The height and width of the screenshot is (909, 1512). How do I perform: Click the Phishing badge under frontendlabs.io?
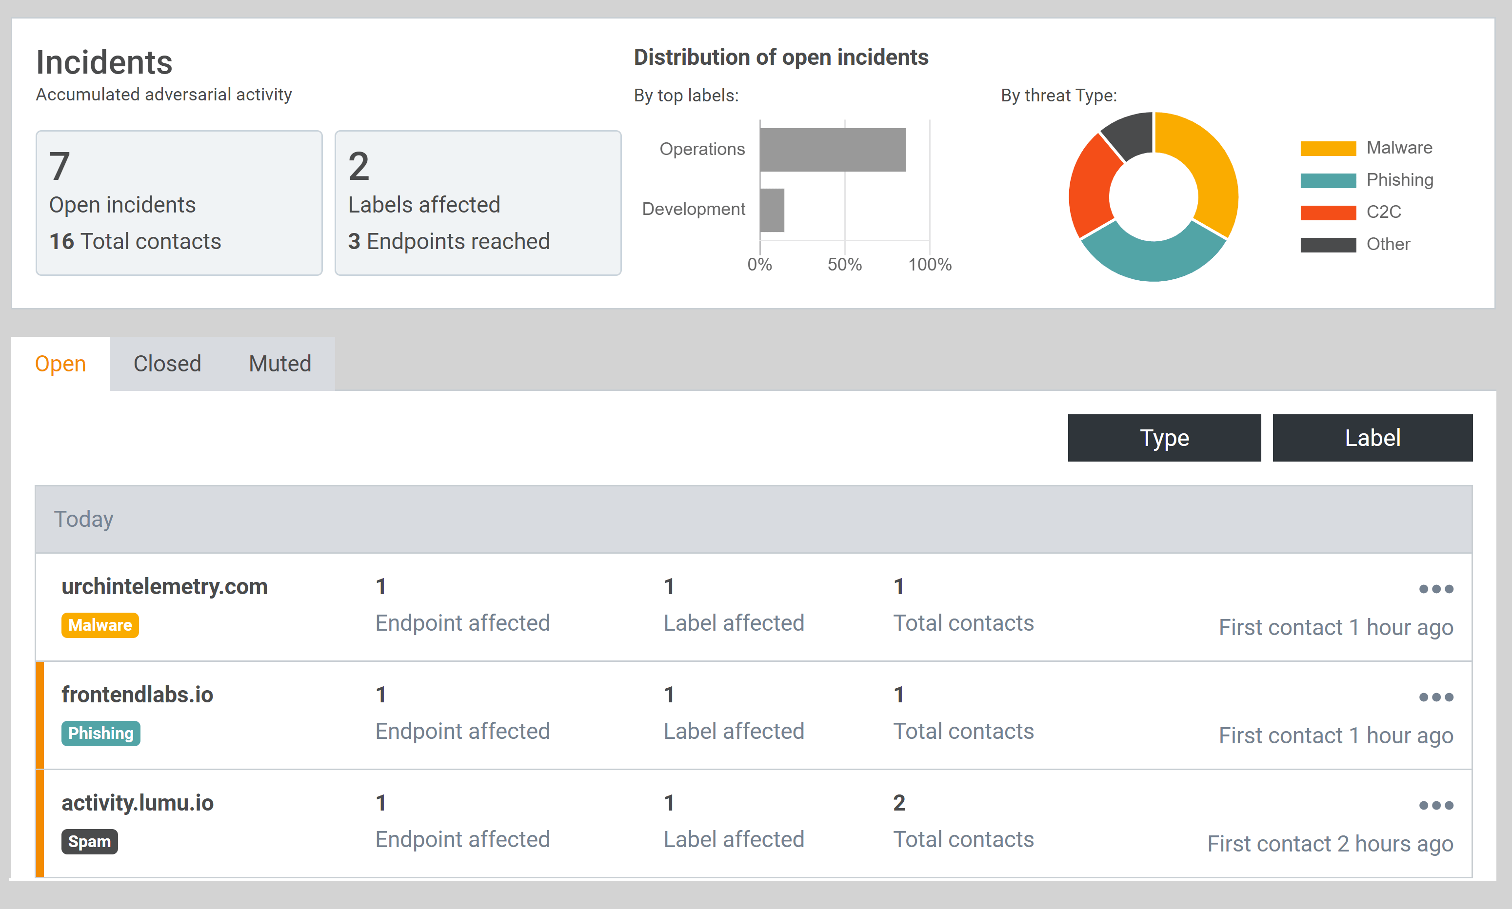100,733
